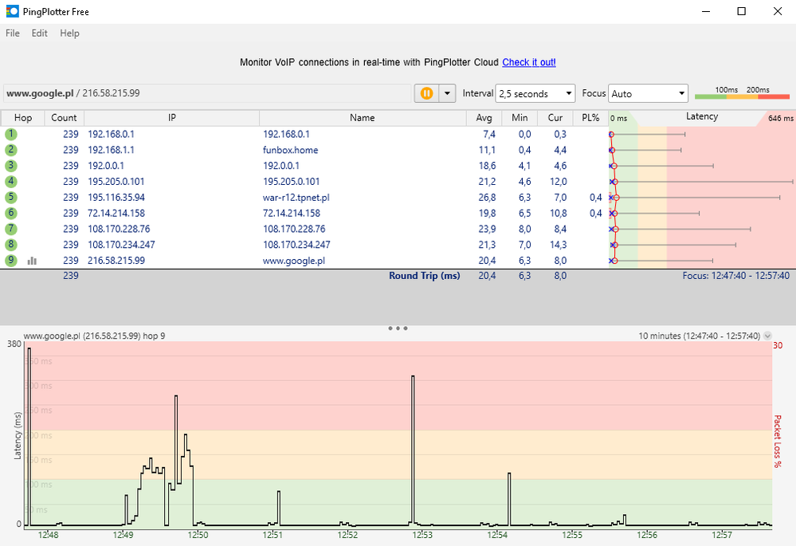This screenshot has width=796, height=546.
Task: Expand the timeline range chevron at 10 minutes
Action: [x=767, y=336]
